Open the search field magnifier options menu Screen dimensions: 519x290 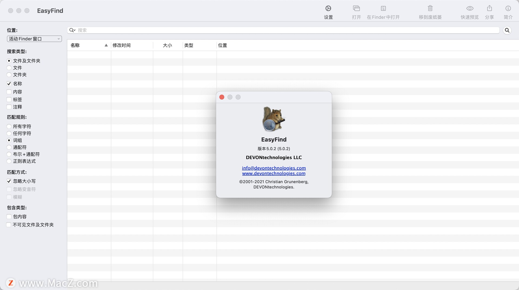(72, 30)
